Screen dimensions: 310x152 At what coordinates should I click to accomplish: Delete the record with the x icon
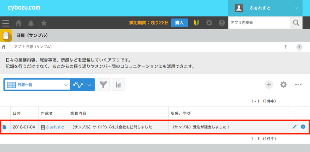[x=303, y=127]
